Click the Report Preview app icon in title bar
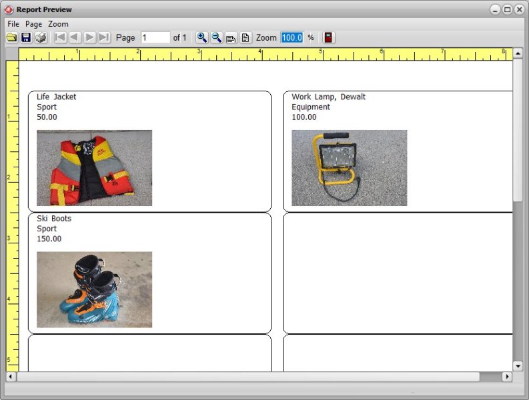This screenshot has height=400, width=529. [9, 9]
